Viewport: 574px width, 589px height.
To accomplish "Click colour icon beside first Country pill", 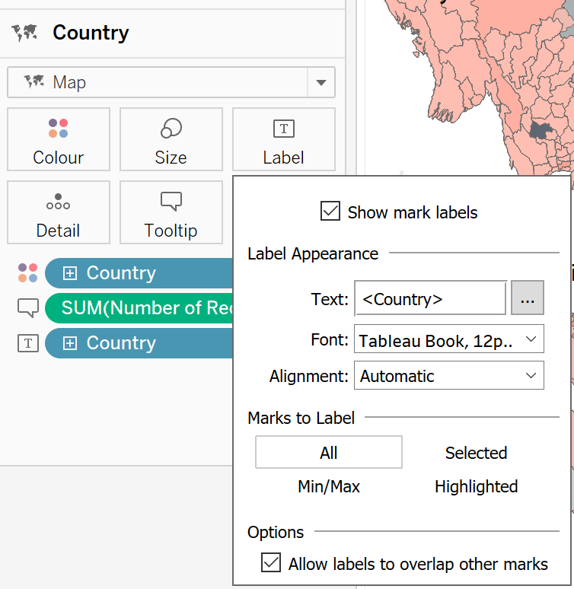I will 27,273.
